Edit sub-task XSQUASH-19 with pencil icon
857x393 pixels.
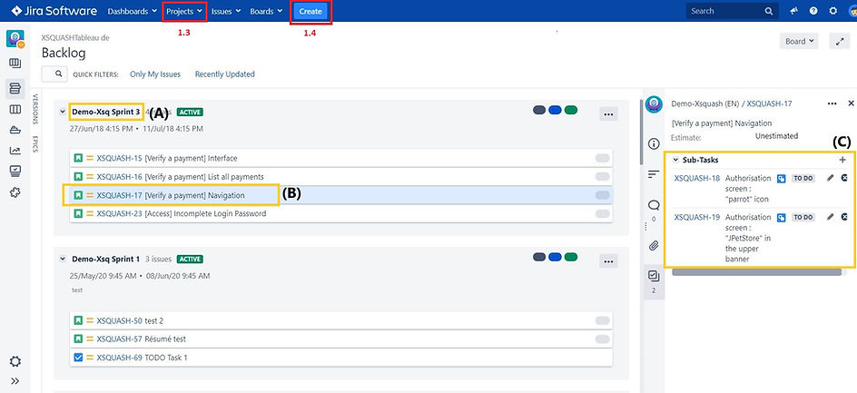[x=830, y=217]
